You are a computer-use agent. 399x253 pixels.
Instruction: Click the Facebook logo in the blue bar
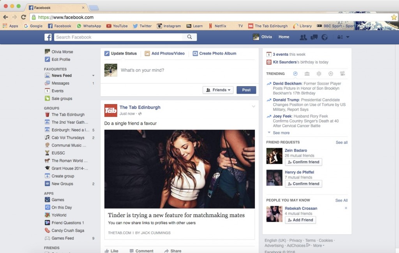(x=48, y=37)
